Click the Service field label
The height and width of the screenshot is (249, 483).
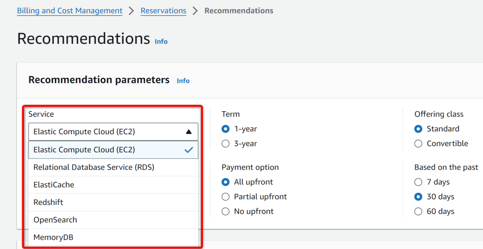coord(41,114)
